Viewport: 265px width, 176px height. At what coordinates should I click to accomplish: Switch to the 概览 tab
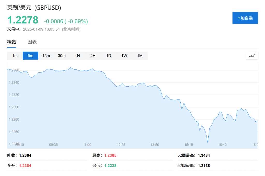point(12,42)
